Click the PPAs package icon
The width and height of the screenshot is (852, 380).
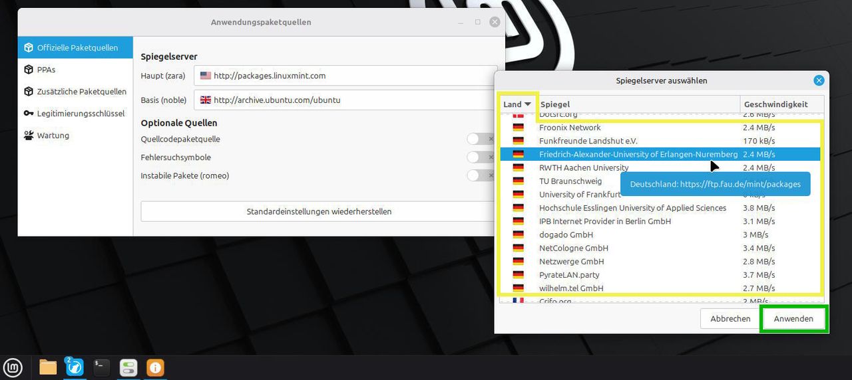[29, 70]
